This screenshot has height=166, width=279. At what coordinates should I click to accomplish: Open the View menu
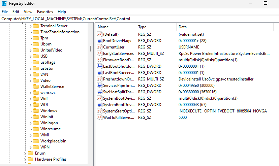[x=28, y=12]
